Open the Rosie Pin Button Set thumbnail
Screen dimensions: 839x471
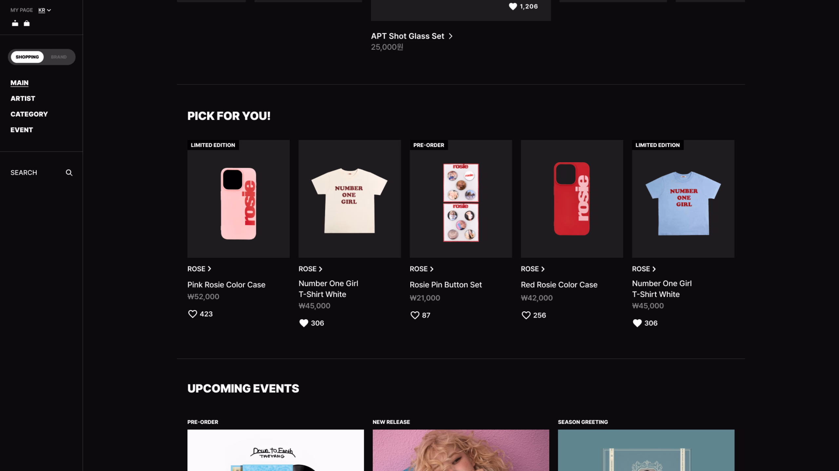point(461,199)
